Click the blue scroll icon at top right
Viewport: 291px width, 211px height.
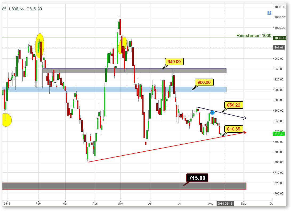(269, 13)
